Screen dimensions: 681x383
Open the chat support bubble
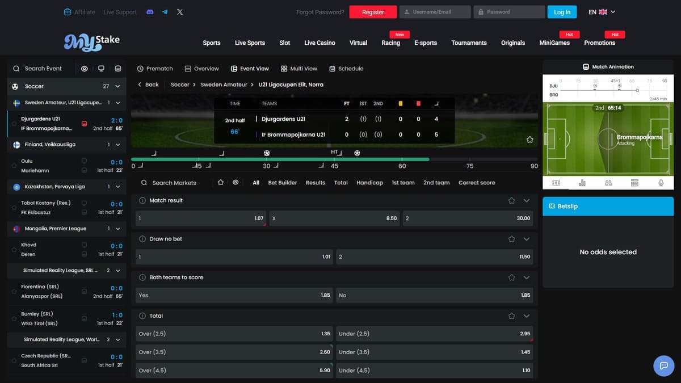point(664,365)
